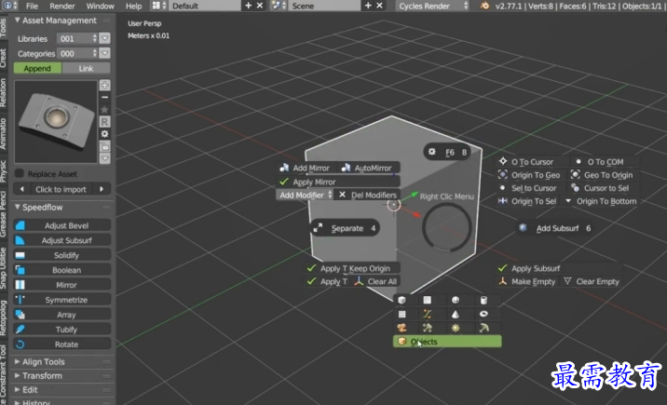
Task: Switch to the Relations sidebar tab
Action: [4, 93]
